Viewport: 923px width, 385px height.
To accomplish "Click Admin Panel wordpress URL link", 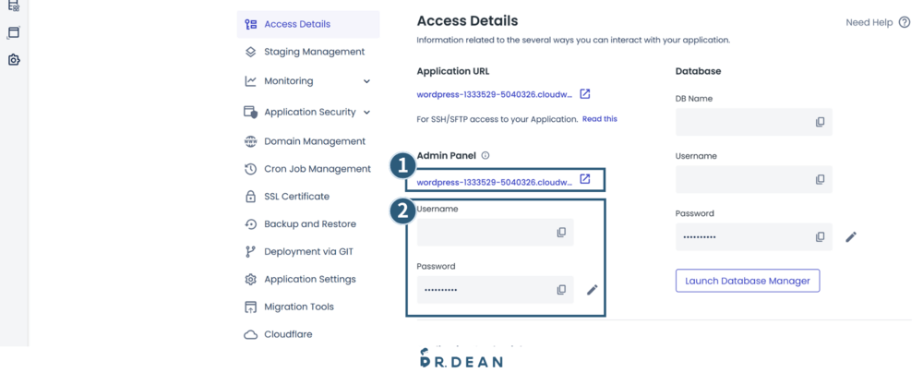I will pos(494,182).
